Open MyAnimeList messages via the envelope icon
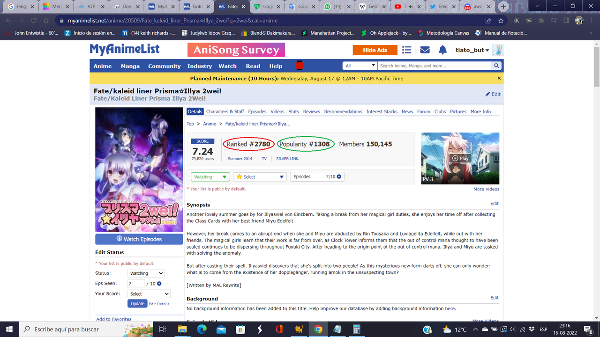600x337 pixels. (x=425, y=50)
